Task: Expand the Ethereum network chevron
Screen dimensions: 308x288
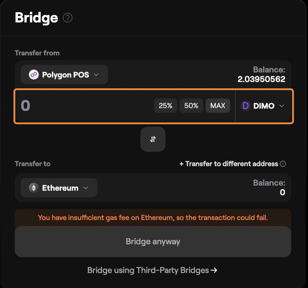Action: point(86,188)
